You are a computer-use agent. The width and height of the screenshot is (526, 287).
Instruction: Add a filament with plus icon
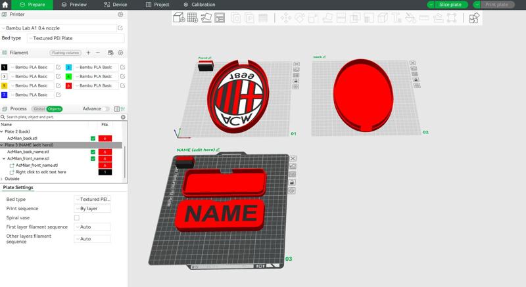pos(88,53)
